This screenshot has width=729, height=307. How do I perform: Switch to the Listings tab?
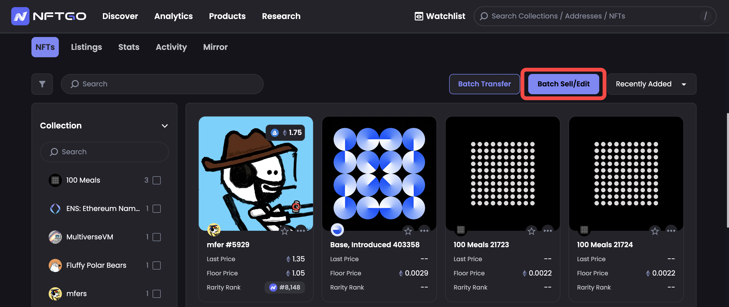click(x=86, y=47)
